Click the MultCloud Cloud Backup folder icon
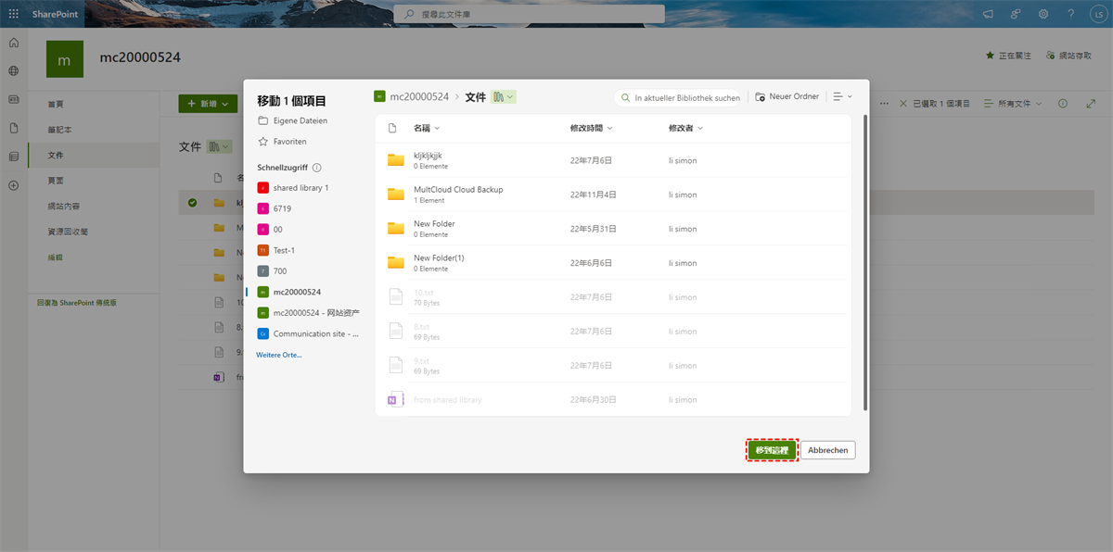The width and height of the screenshot is (1113, 552). point(396,194)
